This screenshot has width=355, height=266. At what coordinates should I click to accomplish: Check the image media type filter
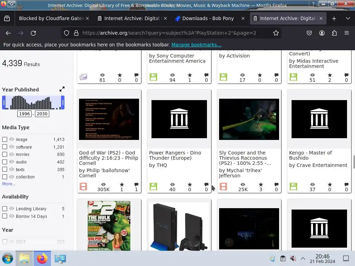coord(5,139)
